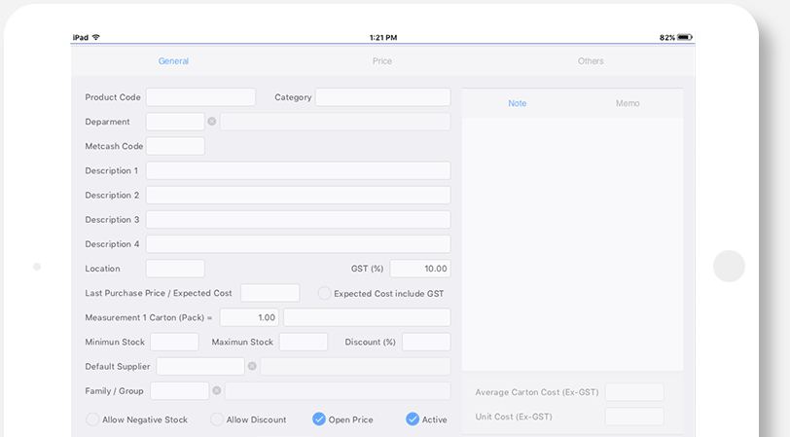
Task: Switch to the General tab
Action: (x=173, y=61)
